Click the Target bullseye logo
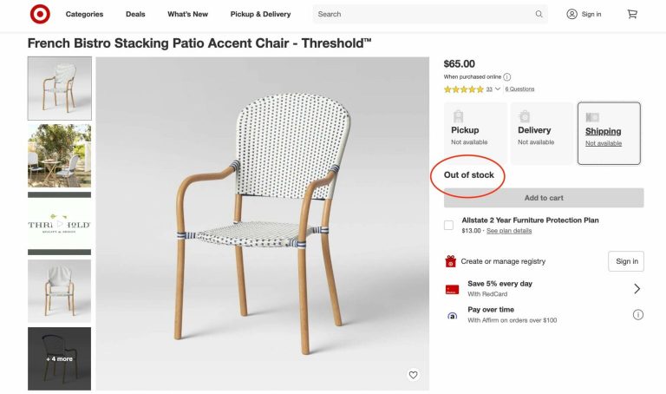This screenshot has width=666, height=394. tap(40, 14)
